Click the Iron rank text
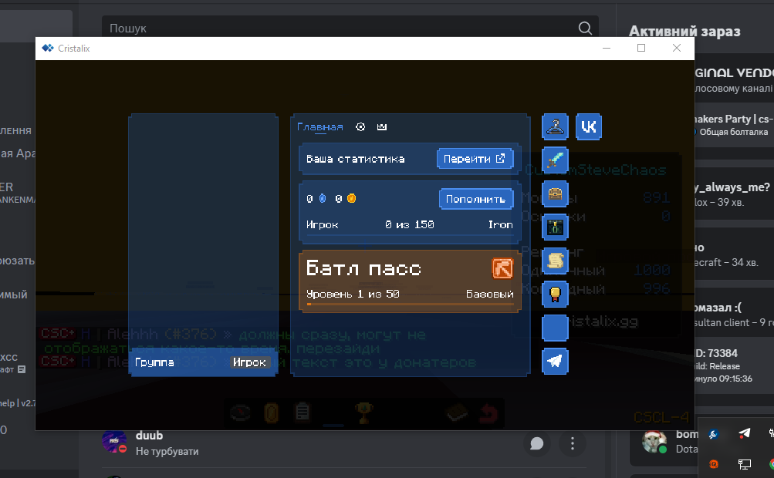The width and height of the screenshot is (774, 478). pyautogui.click(x=501, y=224)
